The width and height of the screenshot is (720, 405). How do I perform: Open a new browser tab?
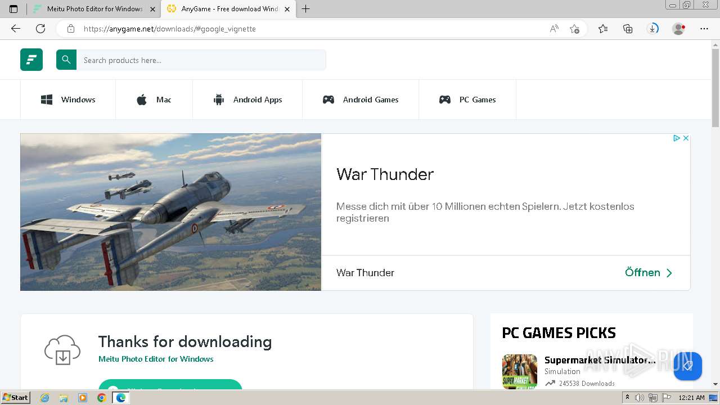point(305,9)
